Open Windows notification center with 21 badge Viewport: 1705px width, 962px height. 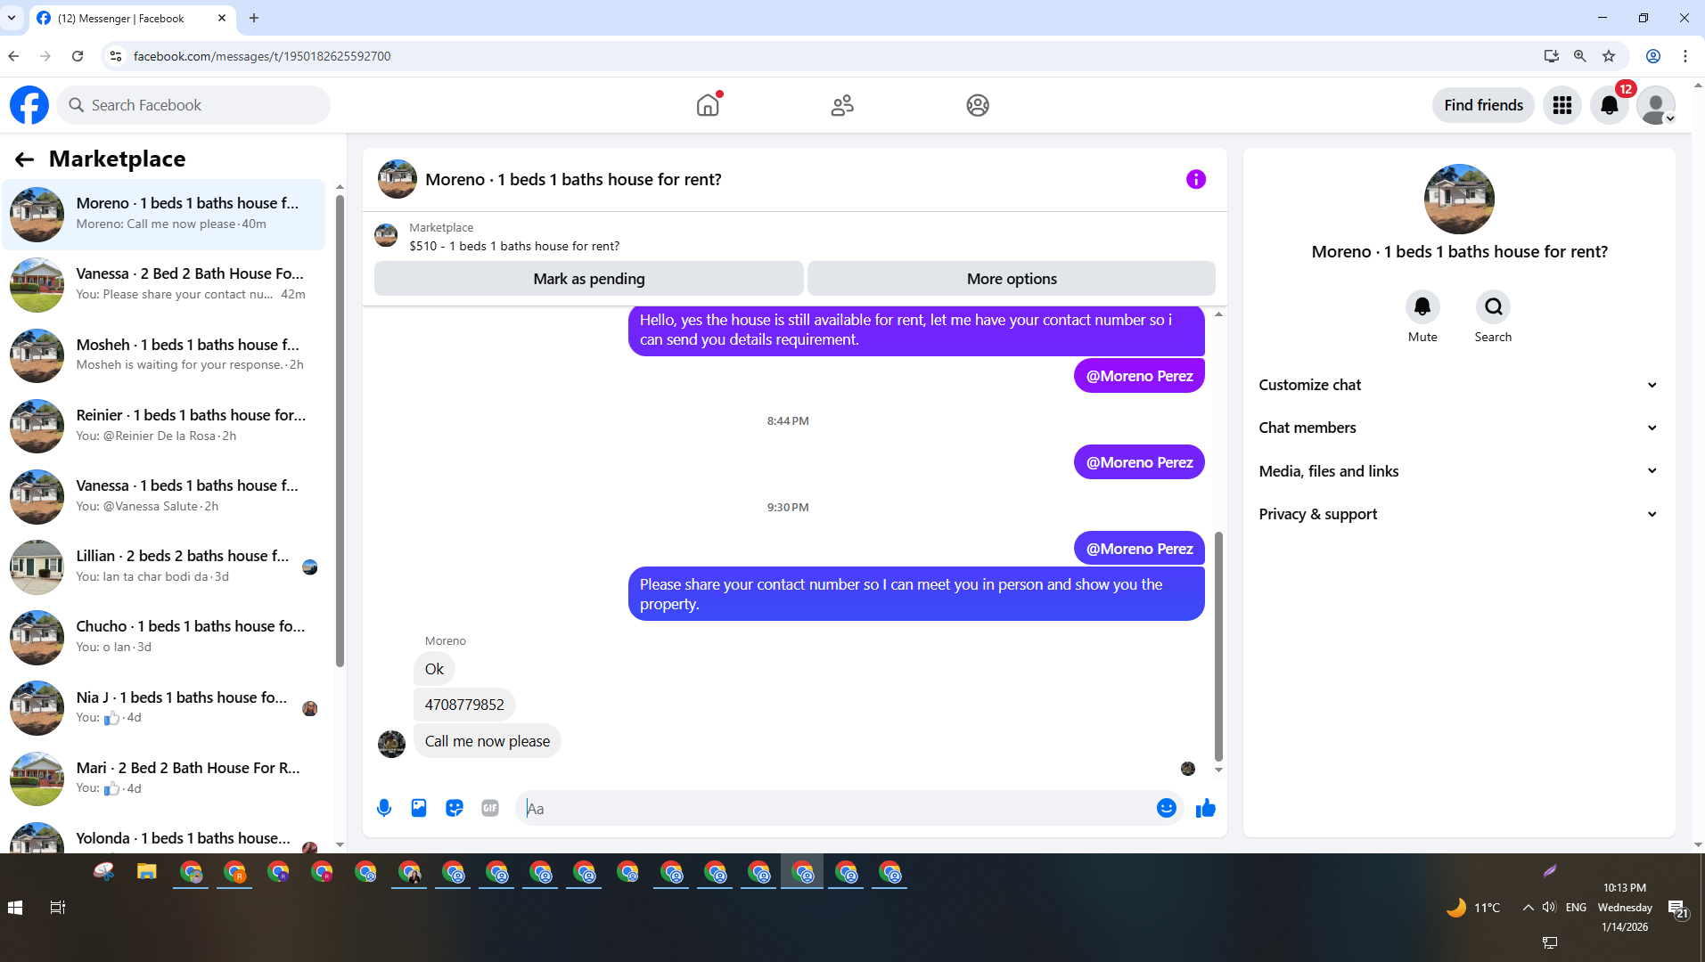pyautogui.click(x=1678, y=909)
